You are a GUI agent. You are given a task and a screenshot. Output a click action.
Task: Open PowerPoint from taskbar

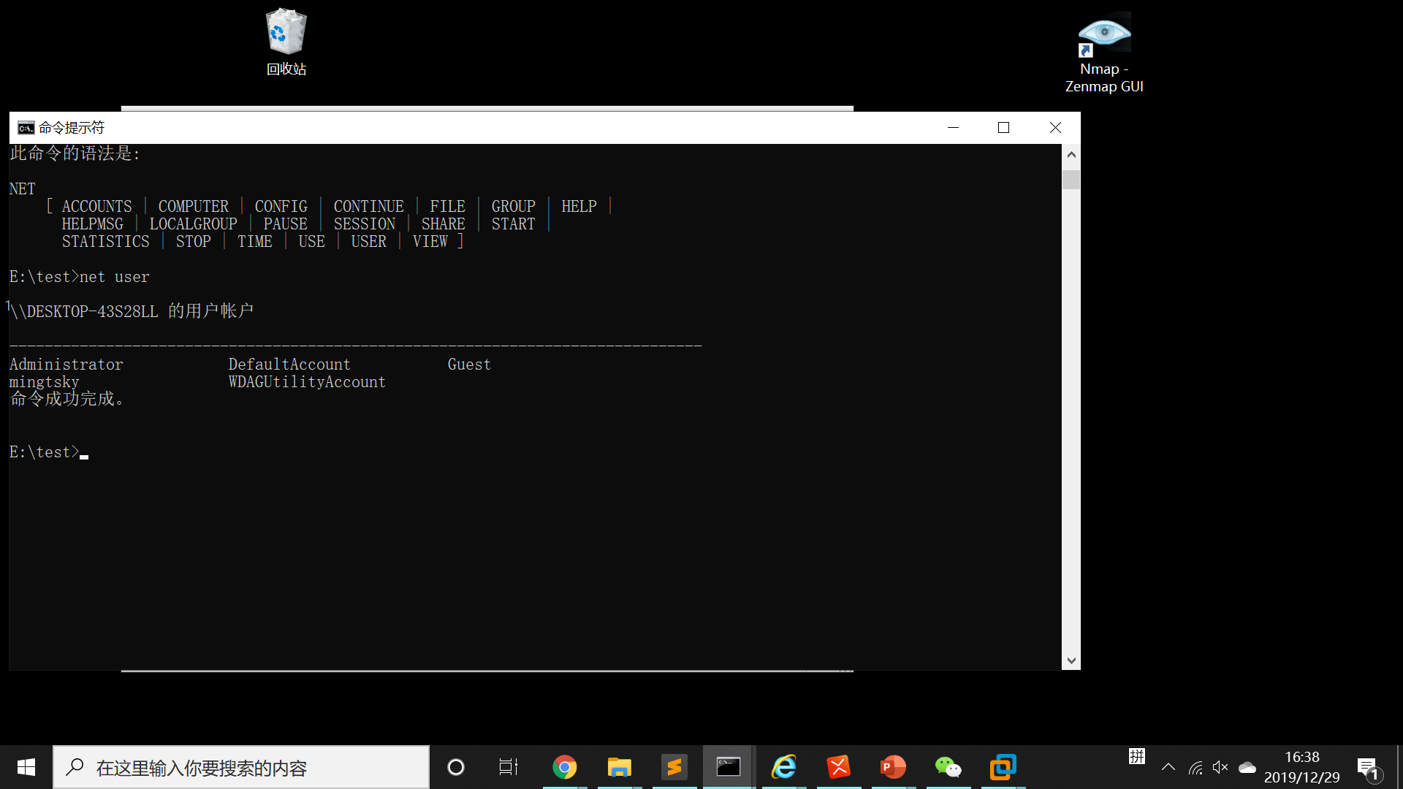893,767
